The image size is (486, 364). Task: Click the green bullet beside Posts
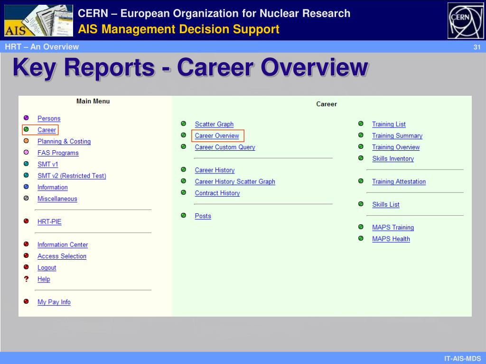(x=184, y=215)
